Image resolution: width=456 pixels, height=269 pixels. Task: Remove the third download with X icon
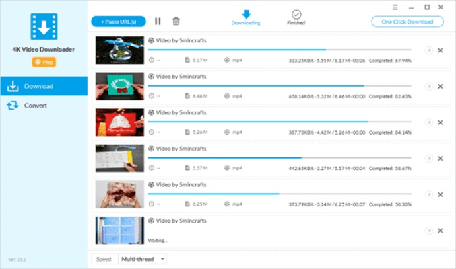point(441,122)
